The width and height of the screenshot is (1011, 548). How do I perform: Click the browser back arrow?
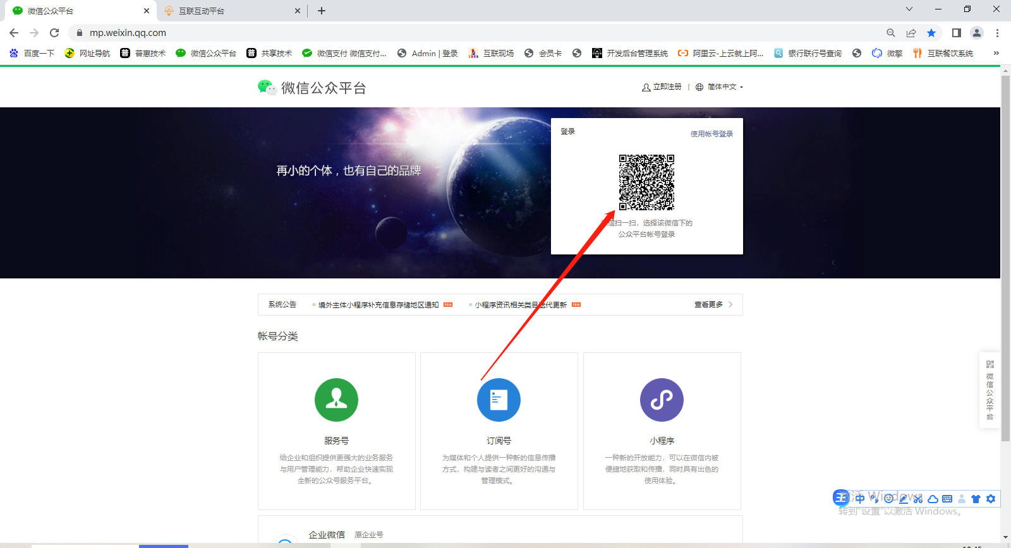coord(14,33)
